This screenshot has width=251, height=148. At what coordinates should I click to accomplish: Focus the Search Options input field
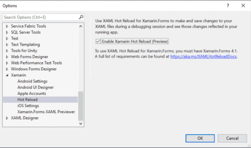click(40, 17)
